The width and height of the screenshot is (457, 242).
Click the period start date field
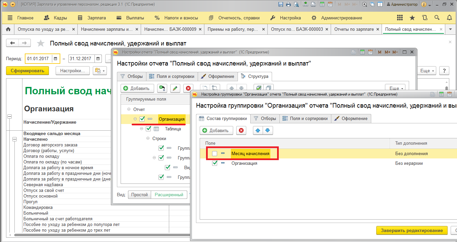pyautogui.click(x=39, y=59)
